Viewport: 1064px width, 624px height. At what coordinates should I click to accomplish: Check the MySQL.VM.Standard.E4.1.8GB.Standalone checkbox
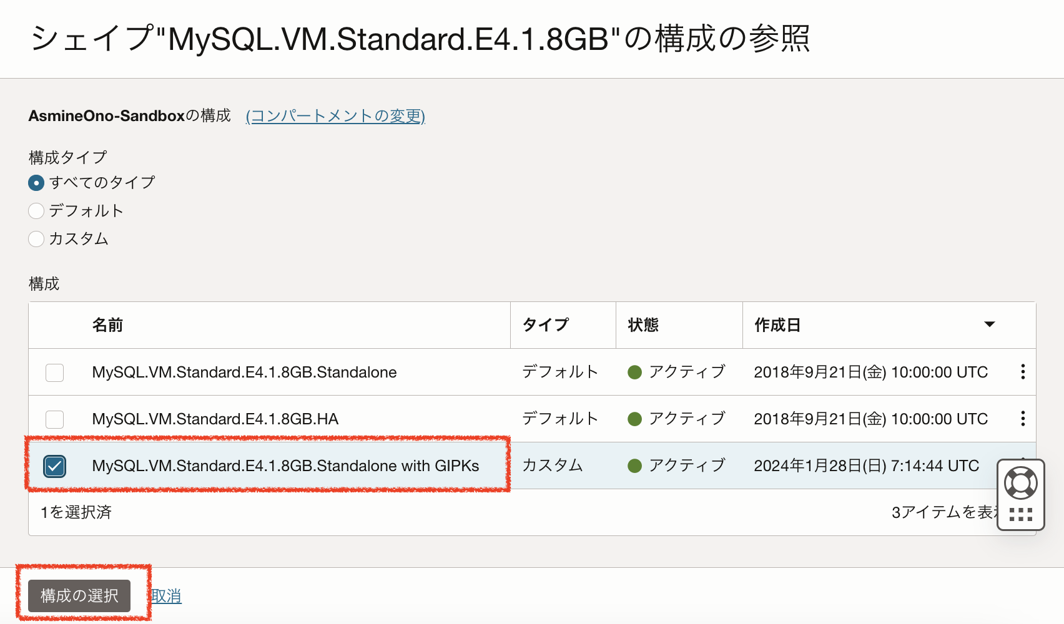(55, 373)
